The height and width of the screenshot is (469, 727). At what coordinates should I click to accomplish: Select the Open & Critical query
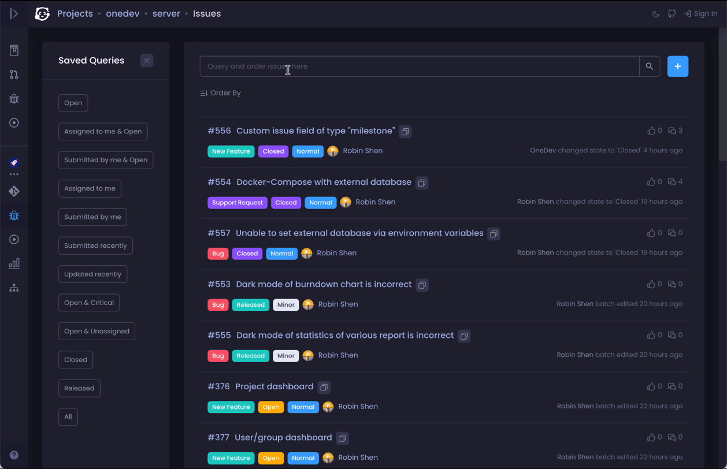(89, 303)
